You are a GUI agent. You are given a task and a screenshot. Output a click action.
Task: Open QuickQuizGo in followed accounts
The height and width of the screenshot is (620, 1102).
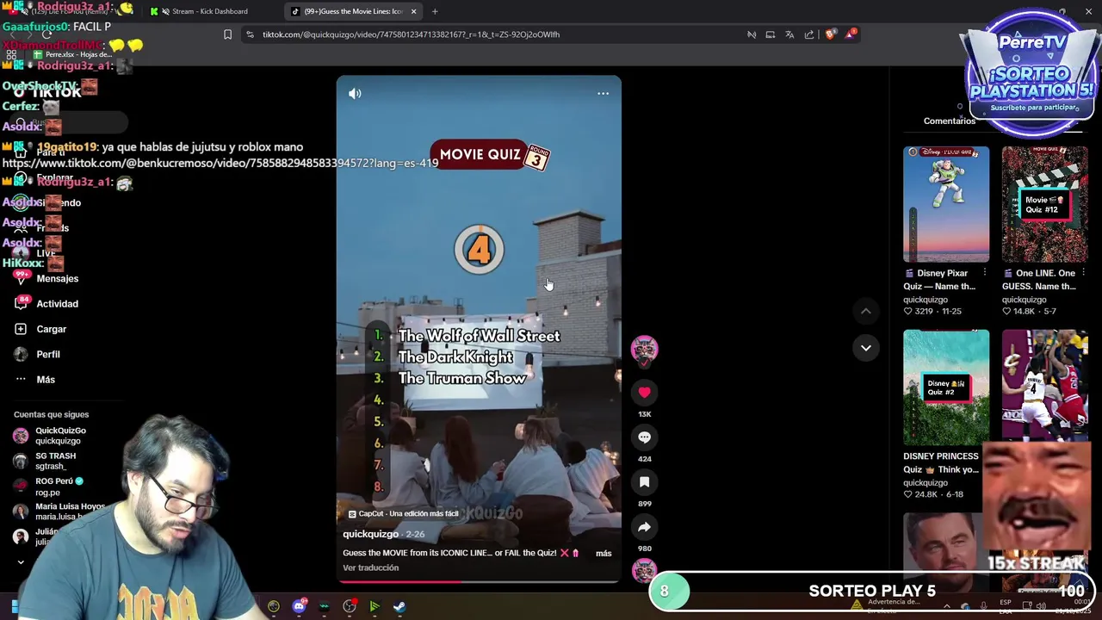pos(60,436)
